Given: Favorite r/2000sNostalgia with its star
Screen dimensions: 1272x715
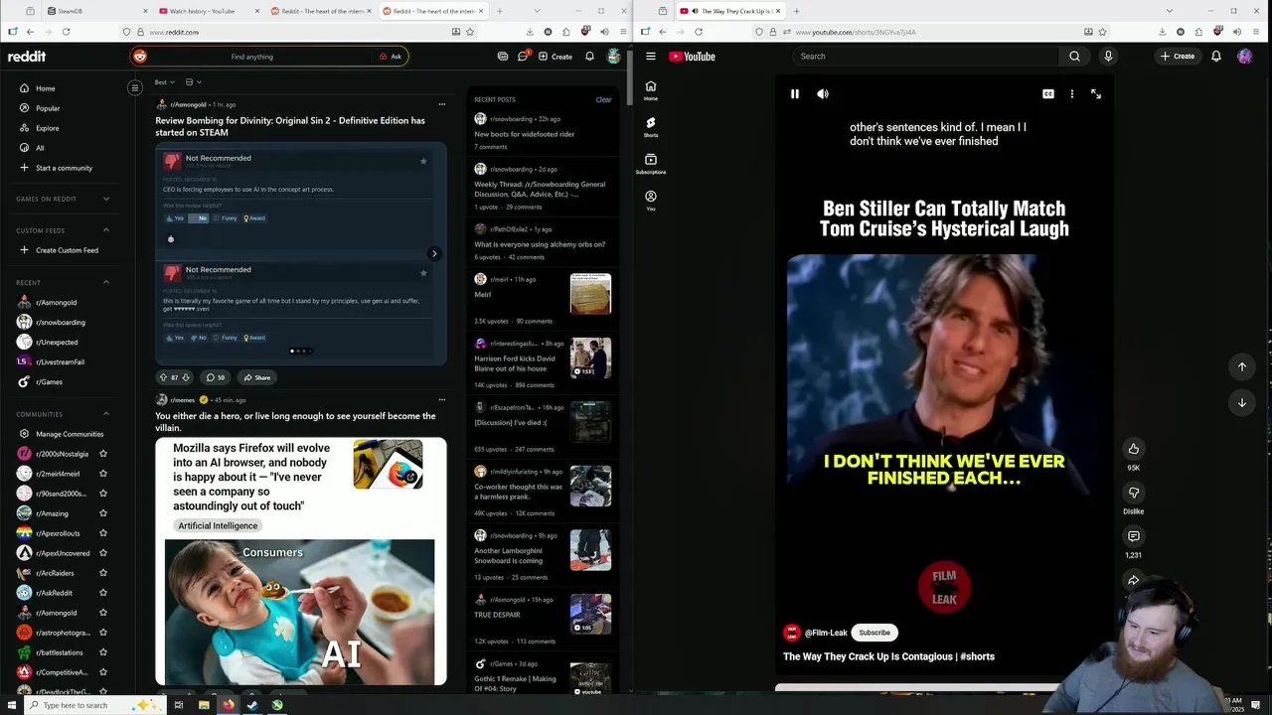Looking at the screenshot, I should pos(103,454).
